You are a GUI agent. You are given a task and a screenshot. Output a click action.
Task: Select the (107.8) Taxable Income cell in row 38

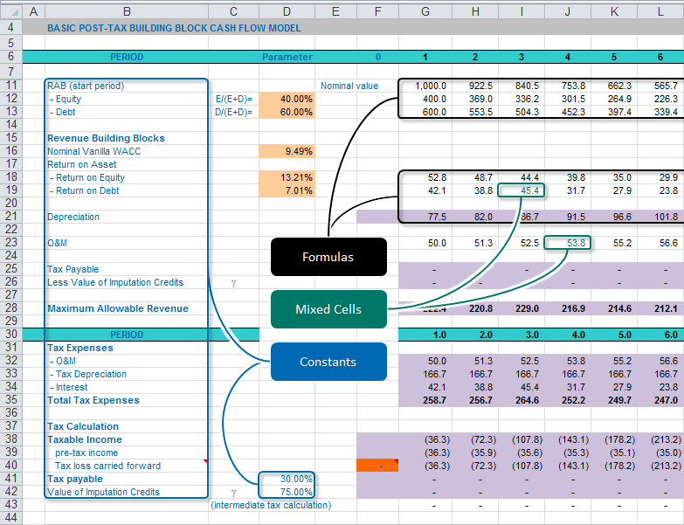[x=522, y=439]
